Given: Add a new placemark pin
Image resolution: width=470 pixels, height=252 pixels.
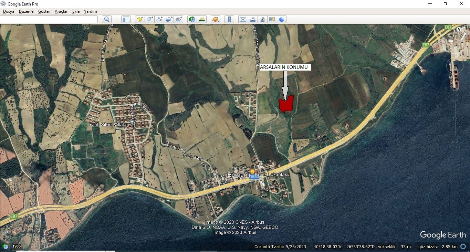Looking at the screenshot, I should pyautogui.click(x=139, y=19).
